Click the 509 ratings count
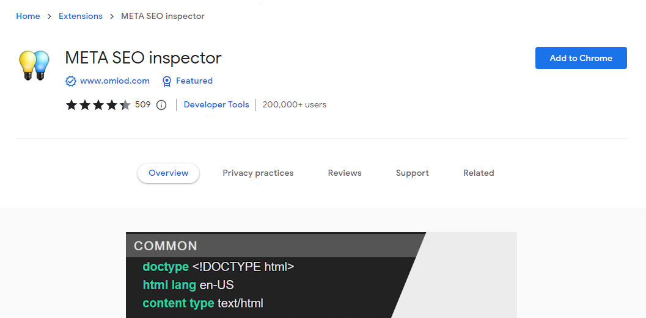The image size is (646, 318). (142, 105)
